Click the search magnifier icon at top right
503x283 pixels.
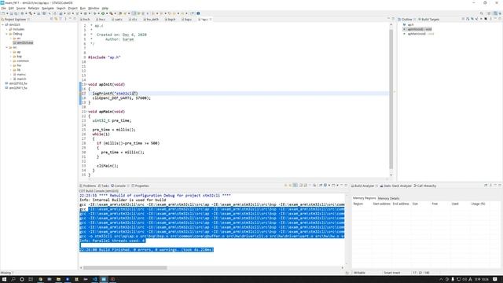coord(482,13)
